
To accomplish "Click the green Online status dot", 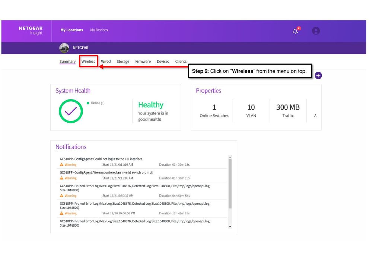I will point(88,103).
